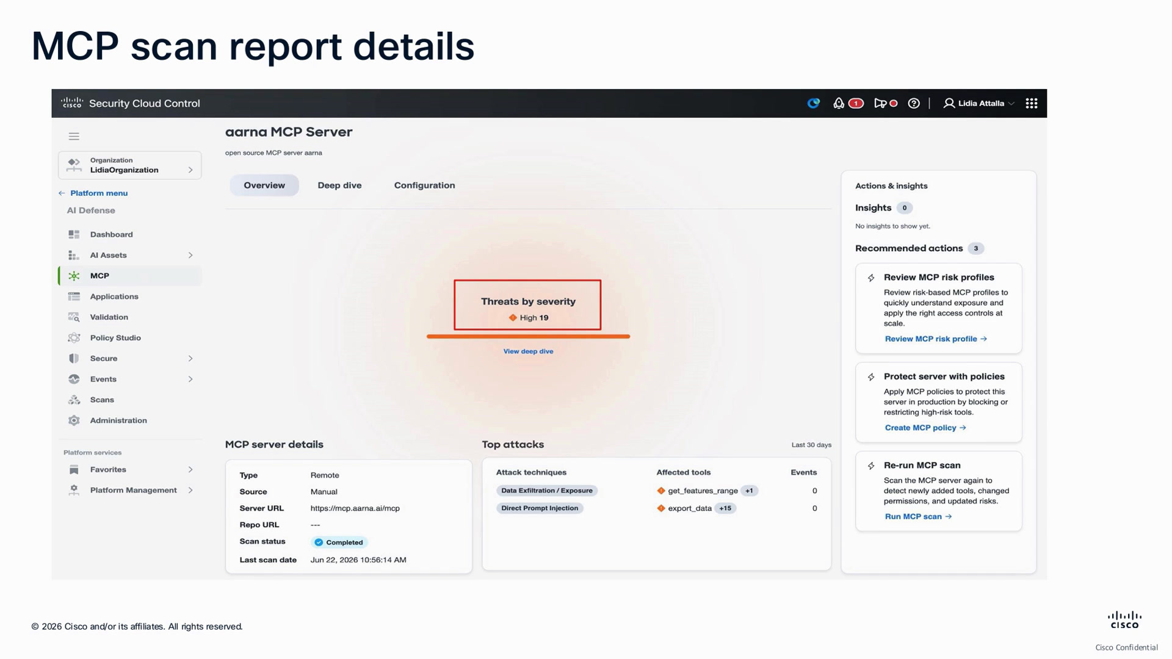1172x659 pixels.
Task: Expand Secure submenu chevron
Action: pos(190,358)
